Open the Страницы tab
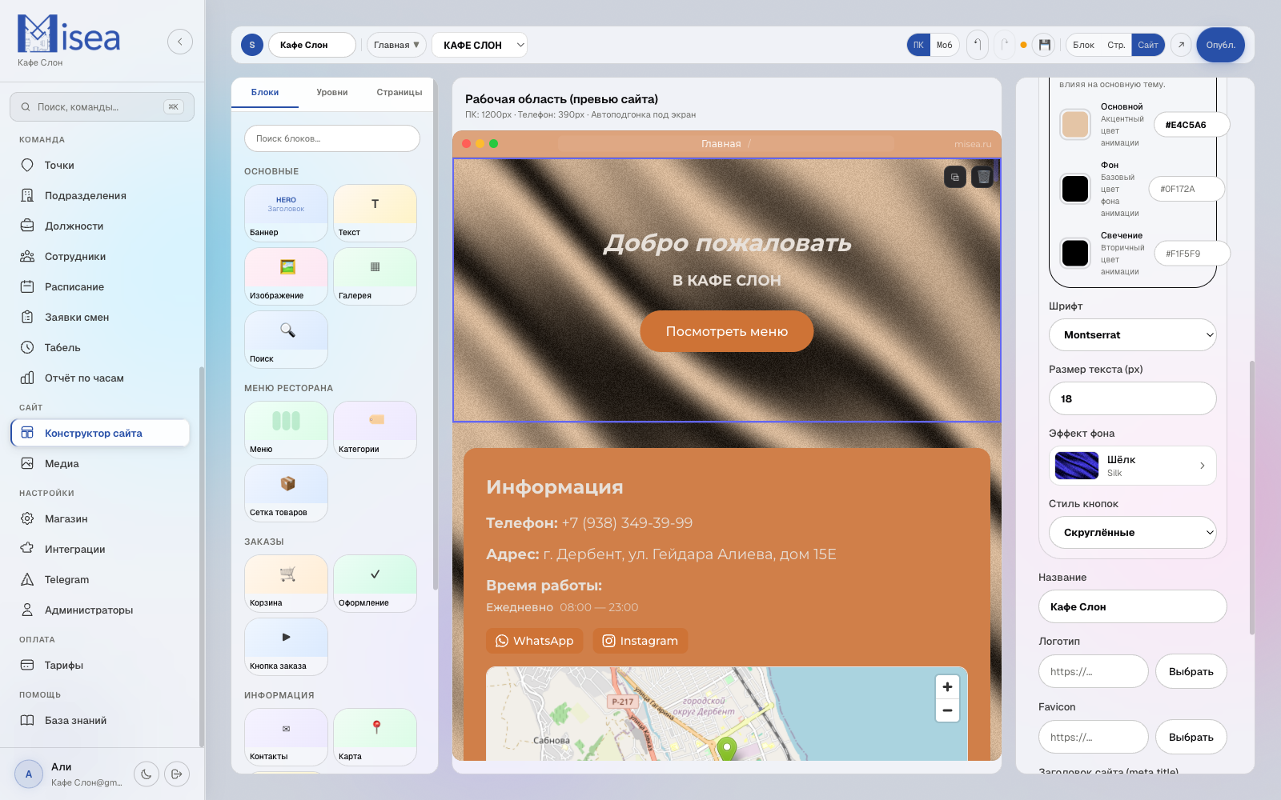The height and width of the screenshot is (800, 1281). click(x=399, y=93)
